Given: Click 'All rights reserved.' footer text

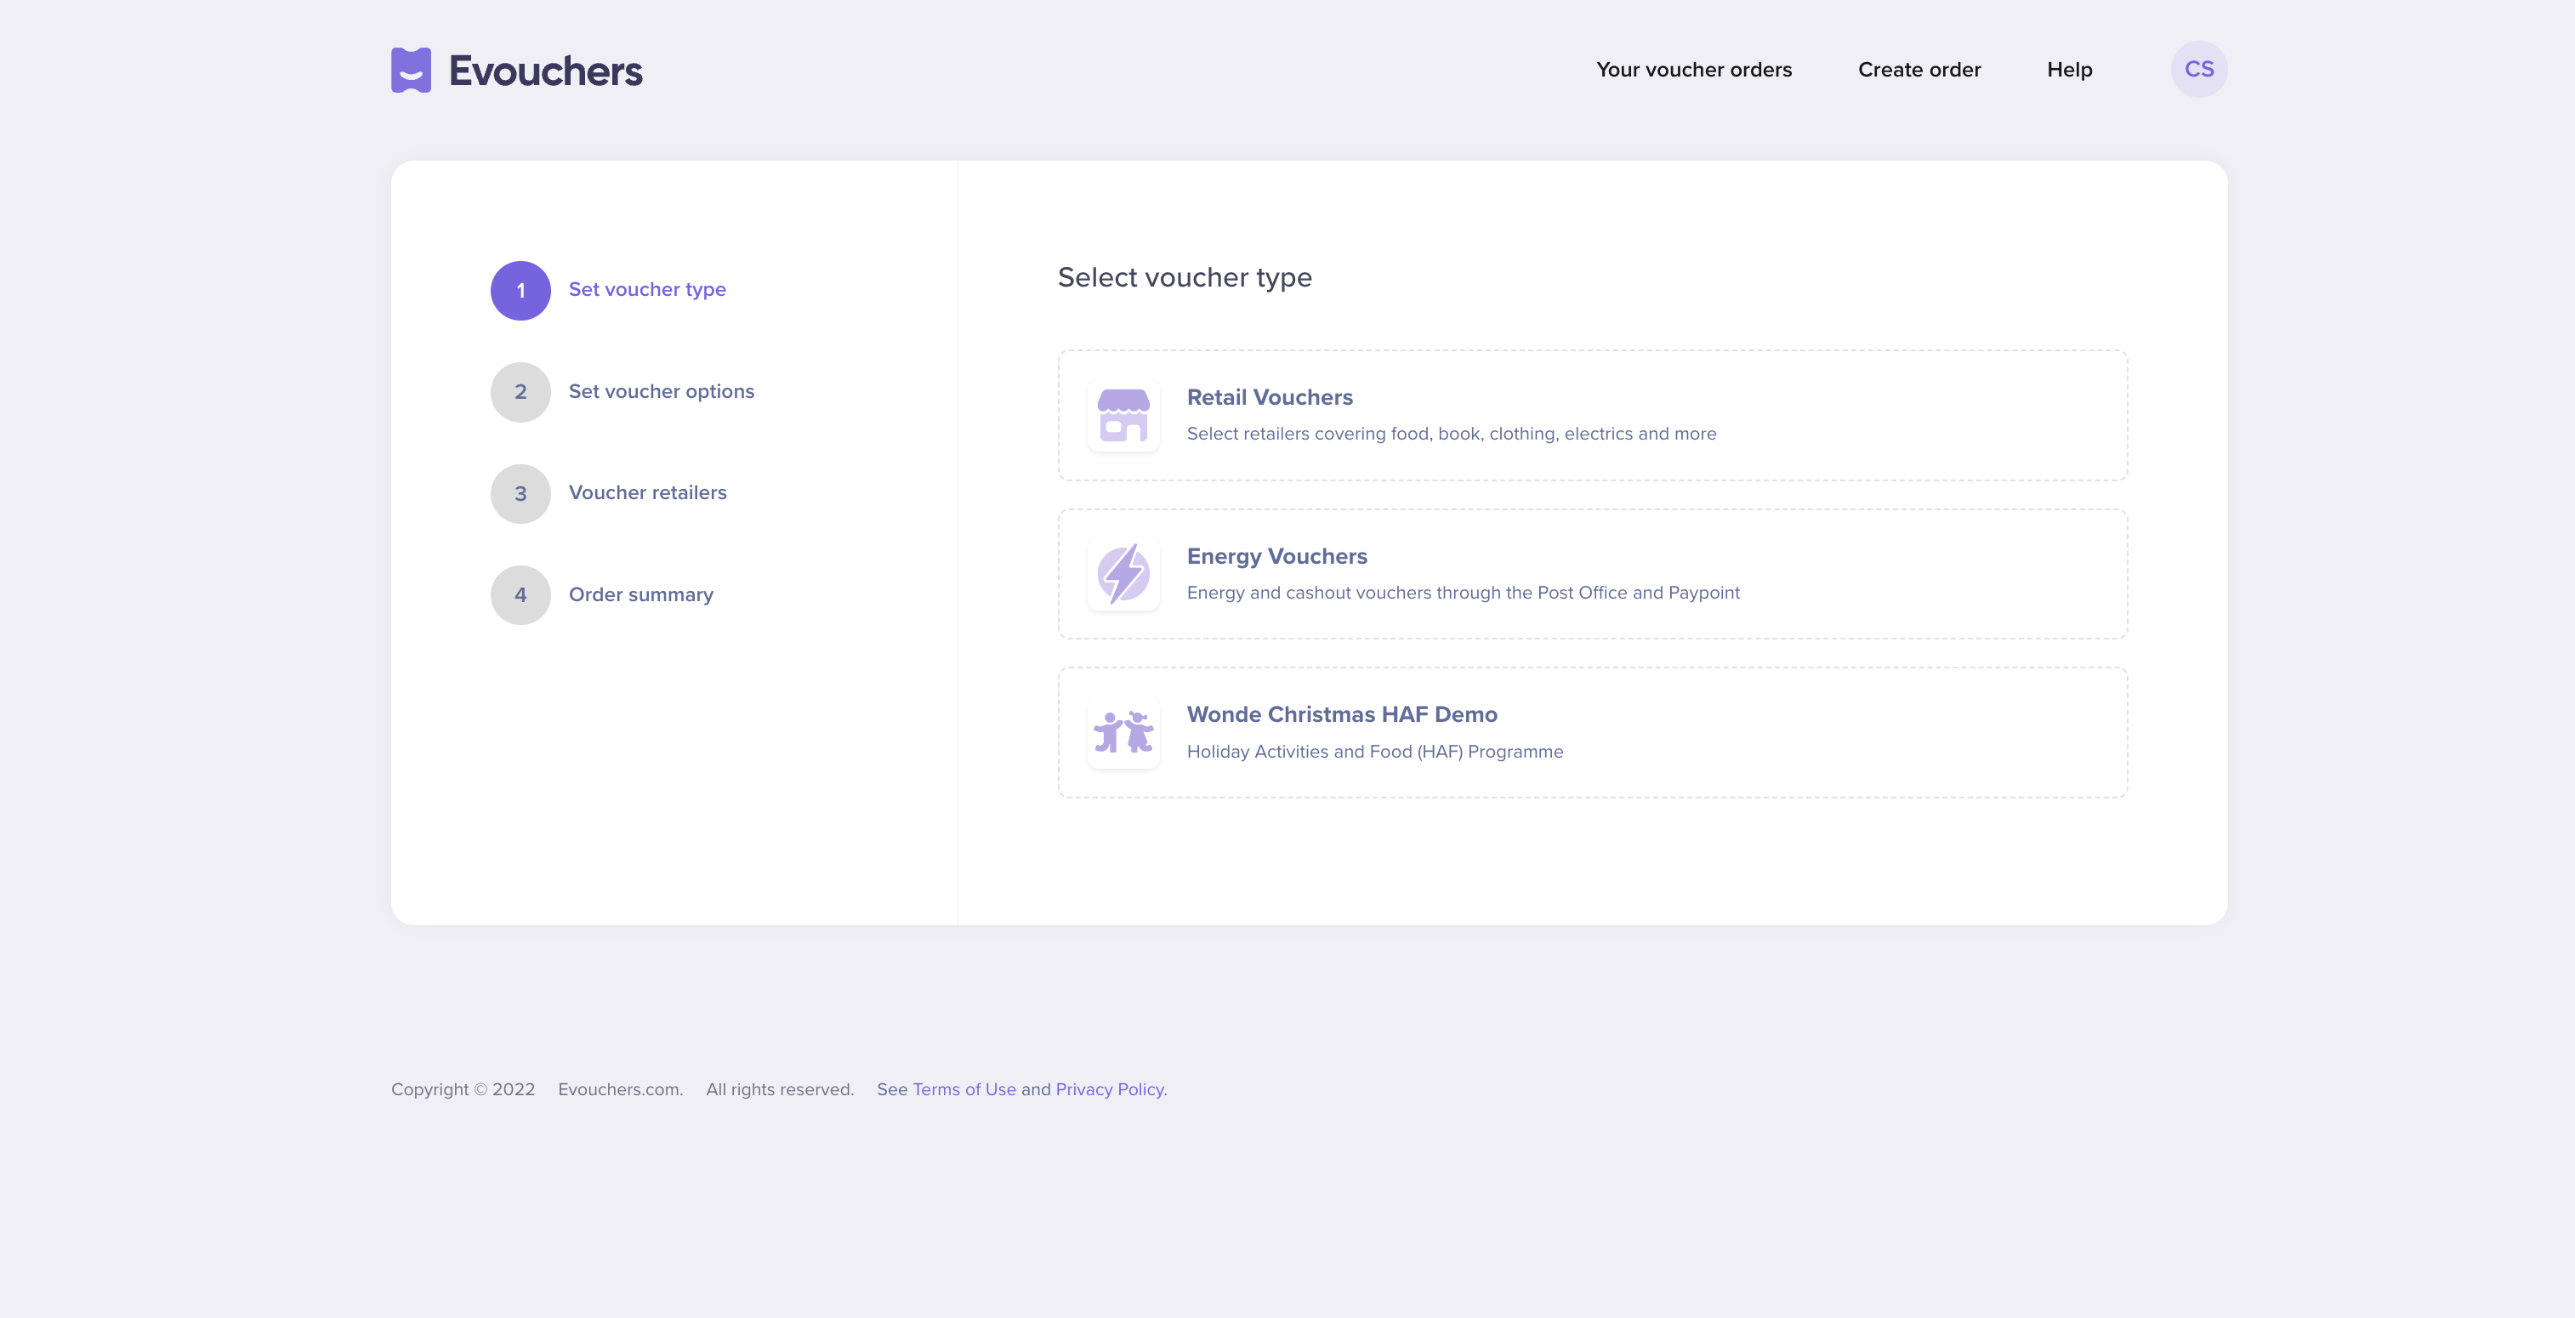Looking at the screenshot, I should coord(780,1089).
